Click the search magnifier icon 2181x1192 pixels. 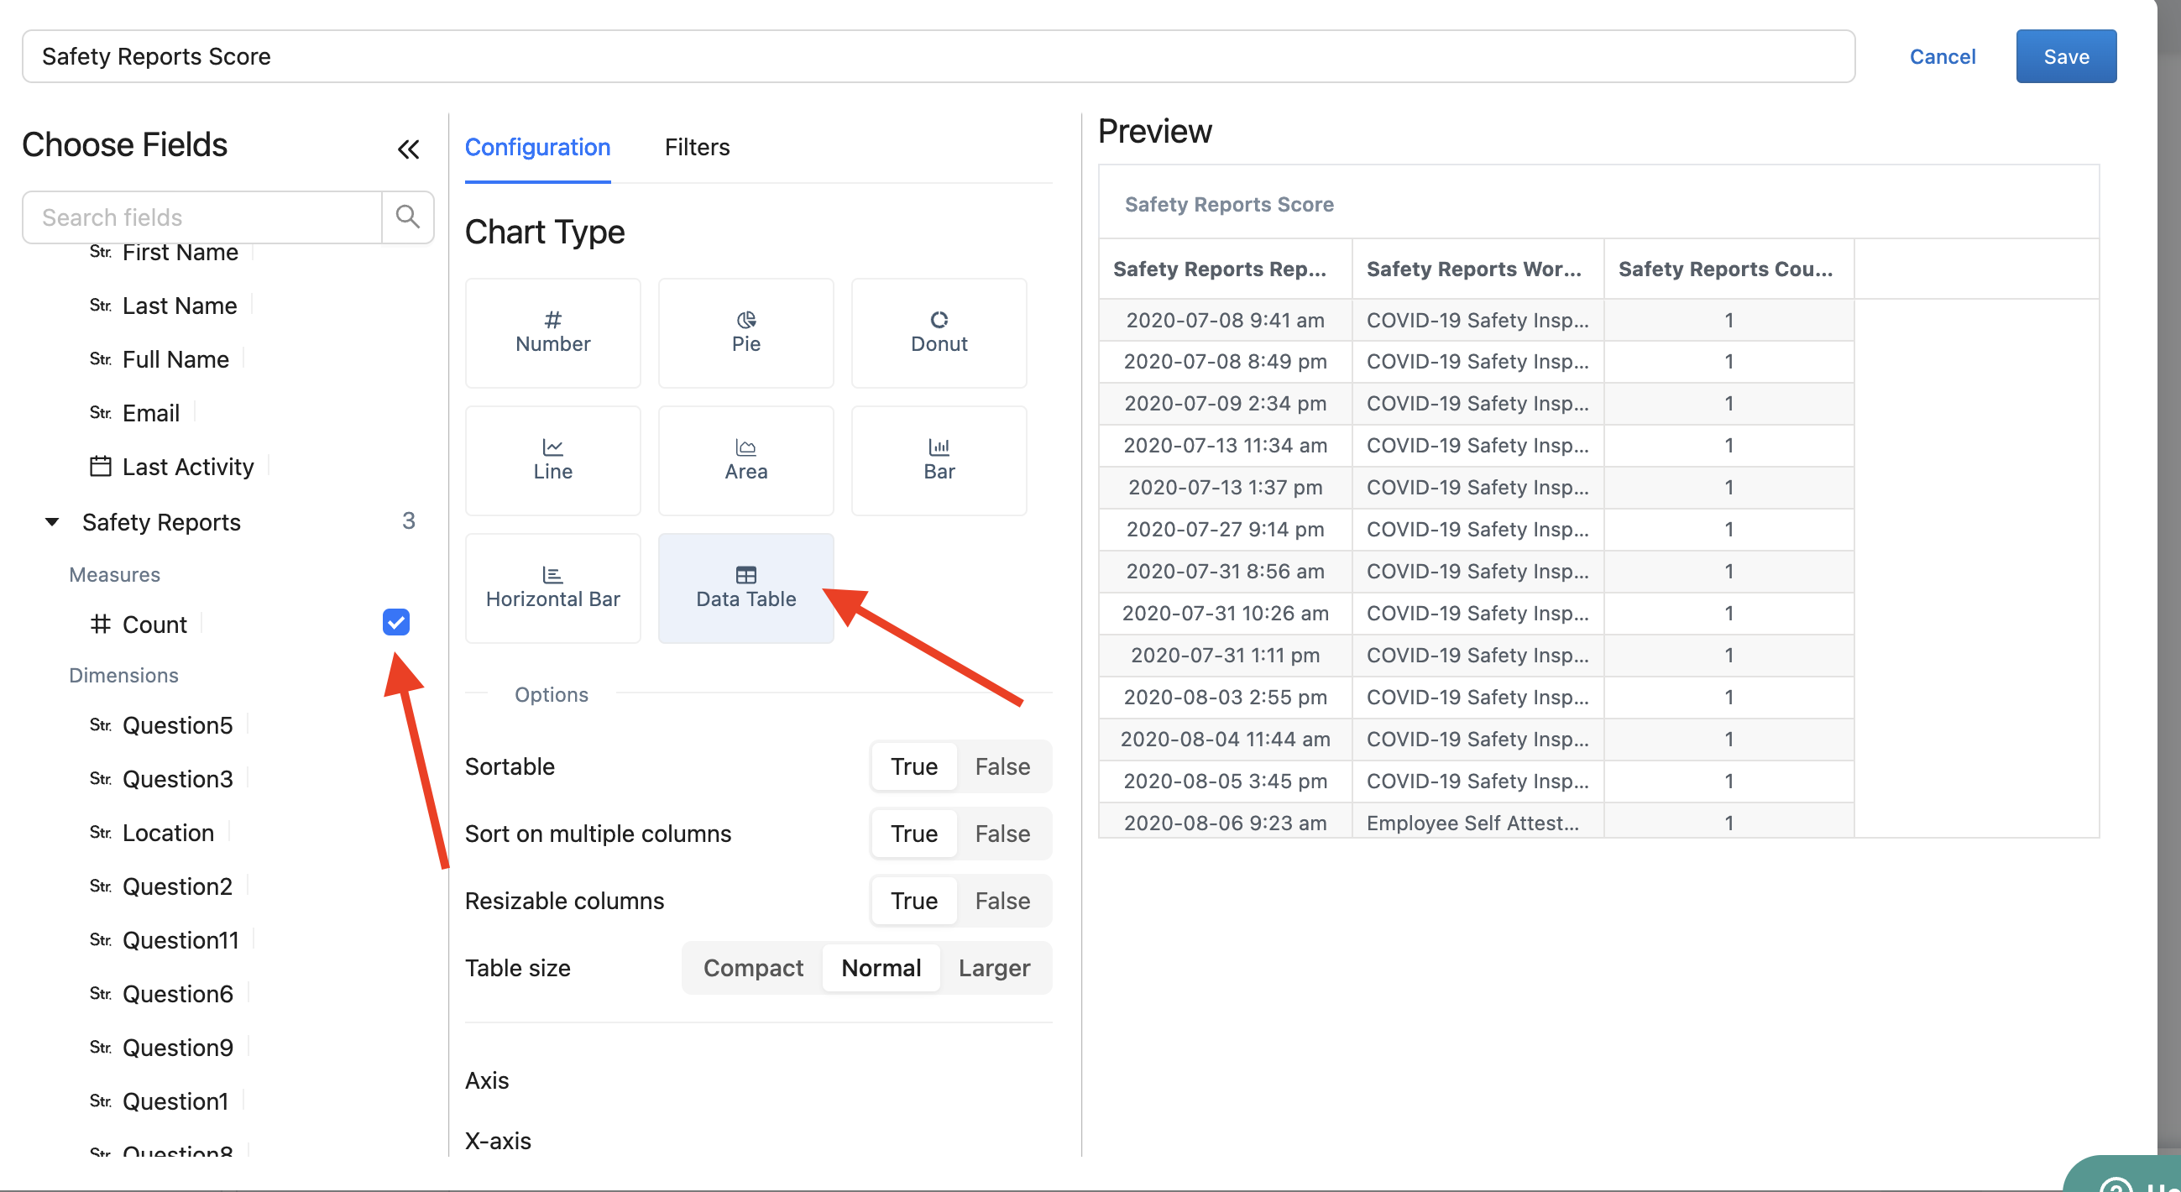pos(407,217)
